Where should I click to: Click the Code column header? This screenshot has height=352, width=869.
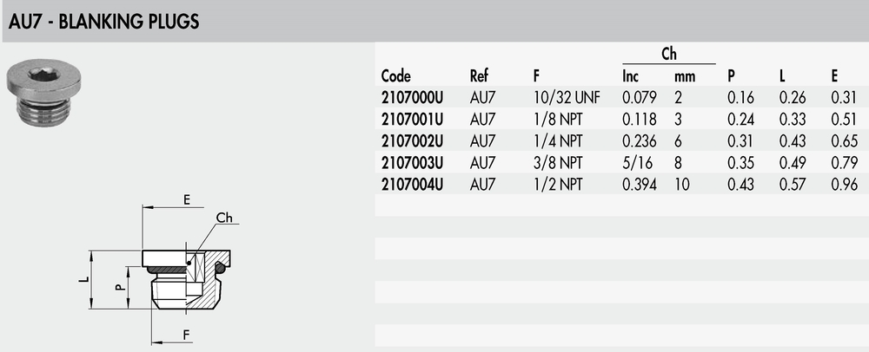click(x=396, y=75)
